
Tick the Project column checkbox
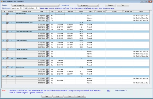tap(106, 12)
